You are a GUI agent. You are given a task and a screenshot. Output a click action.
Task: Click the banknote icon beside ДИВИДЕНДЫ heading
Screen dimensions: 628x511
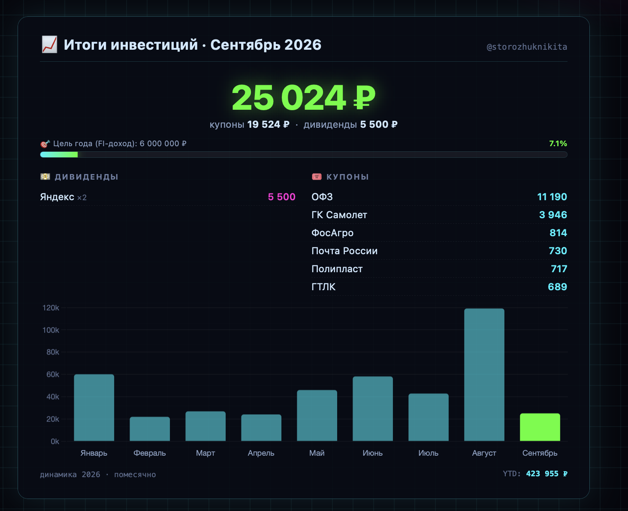(45, 177)
